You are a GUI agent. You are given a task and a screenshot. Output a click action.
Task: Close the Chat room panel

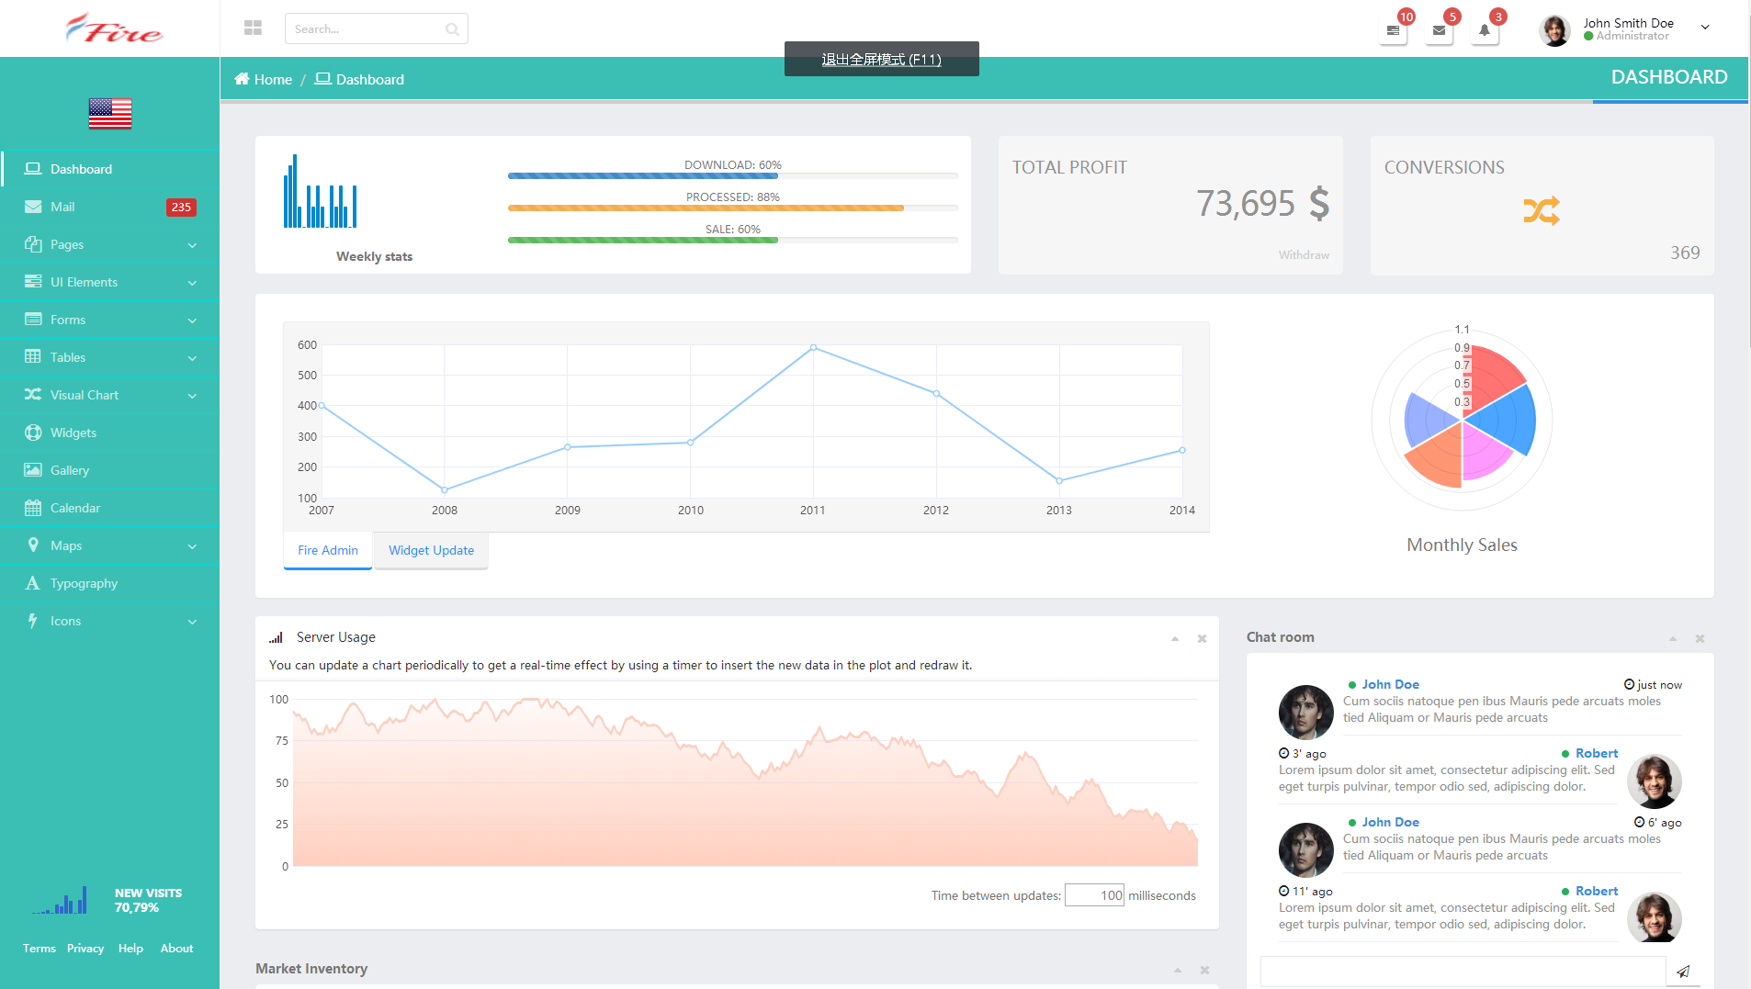pyautogui.click(x=1700, y=638)
